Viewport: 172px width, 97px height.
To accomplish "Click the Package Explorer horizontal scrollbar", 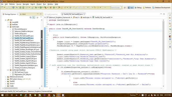I will coord(11,88).
